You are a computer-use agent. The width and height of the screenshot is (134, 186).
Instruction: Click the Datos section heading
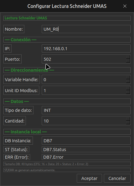pyautogui.click(x=67, y=102)
